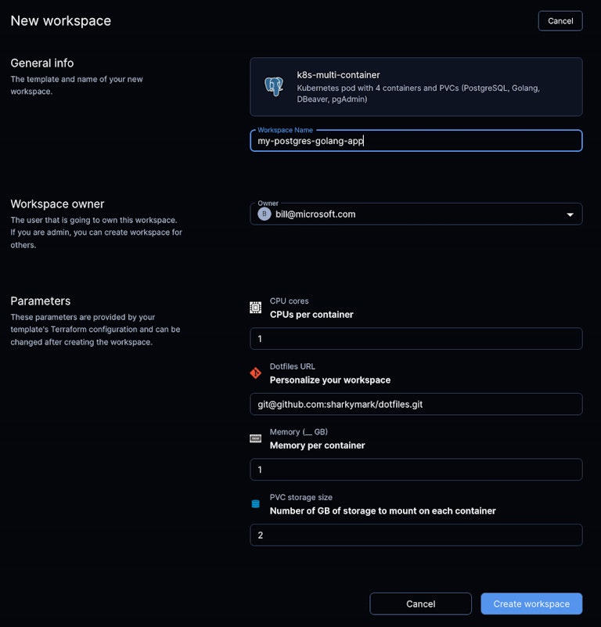Click the PVC storage database icon
This screenshot has width=601, height=627.
click(255, 504)
